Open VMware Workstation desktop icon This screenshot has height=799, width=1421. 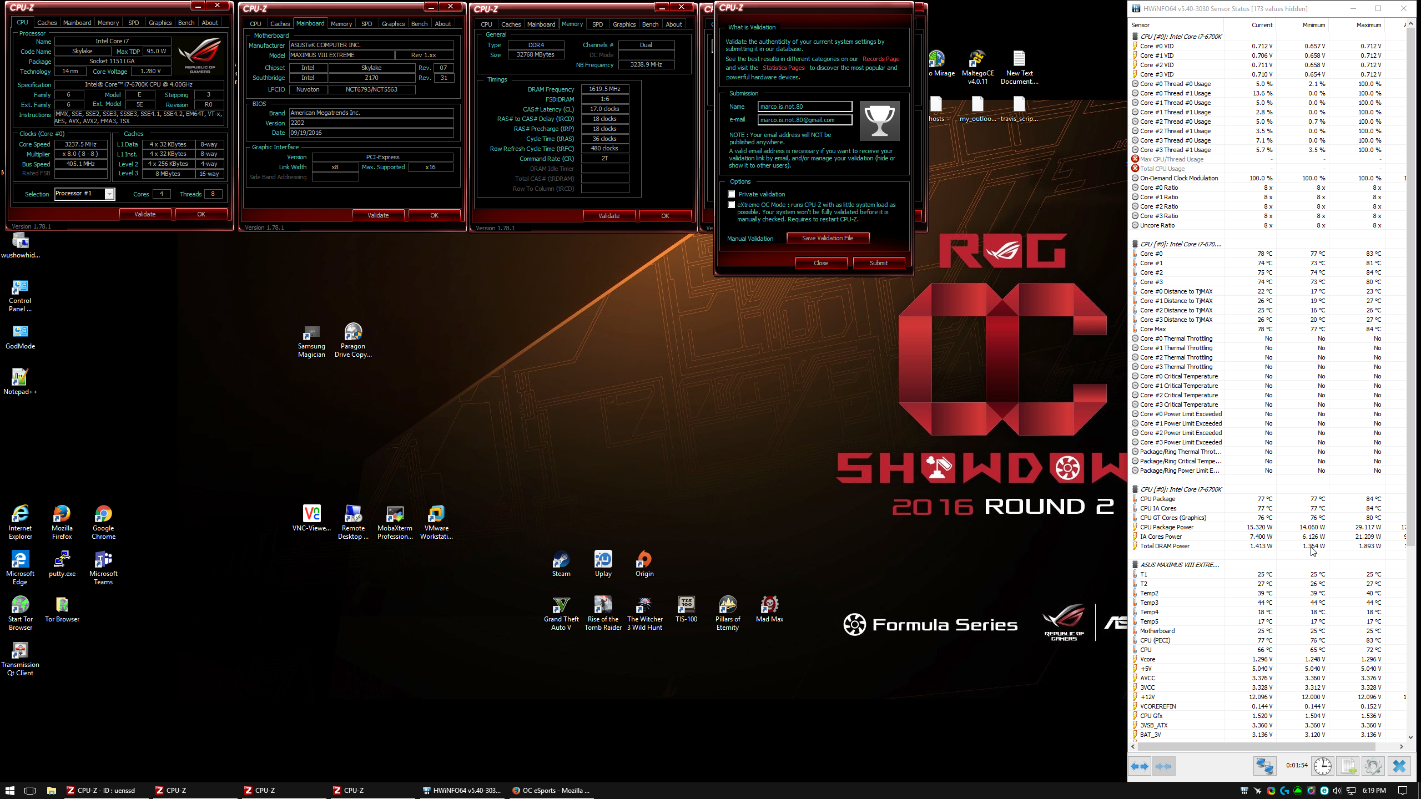436,522
